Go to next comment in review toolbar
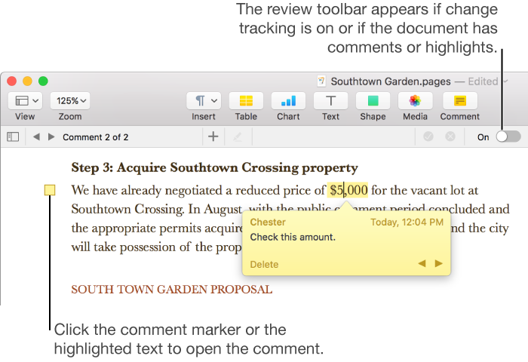This screenshot has width=528, height=362. [x=51, y=137]
